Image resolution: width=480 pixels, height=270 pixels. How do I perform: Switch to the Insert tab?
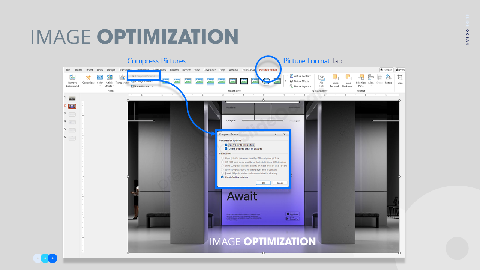click(90, 70)
